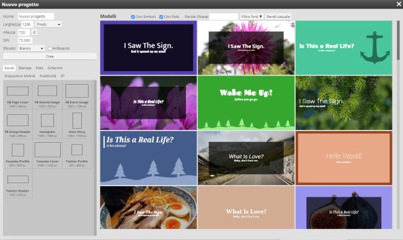The width and height of the screenshot is (403, 240).
Task: Switch to the Stampa tab
Action: [25, 68]
